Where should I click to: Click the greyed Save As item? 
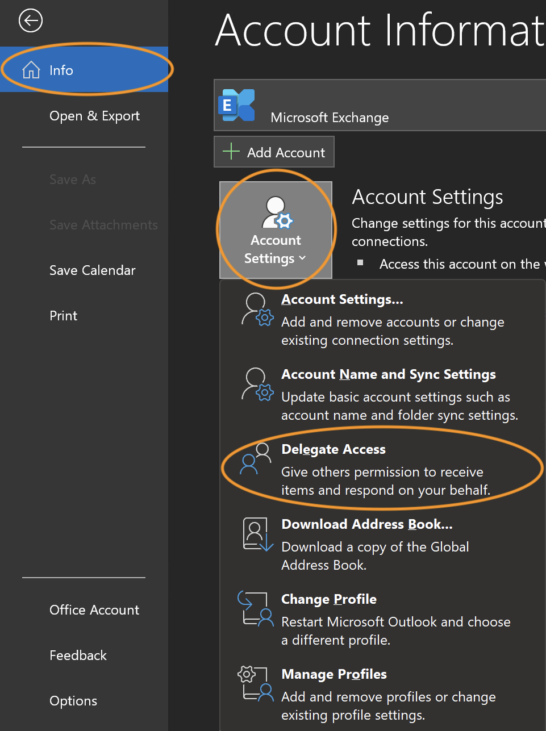(73, 179)
